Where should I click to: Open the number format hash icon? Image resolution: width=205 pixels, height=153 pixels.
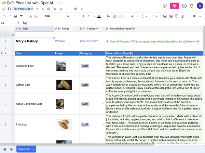[194, 16]
